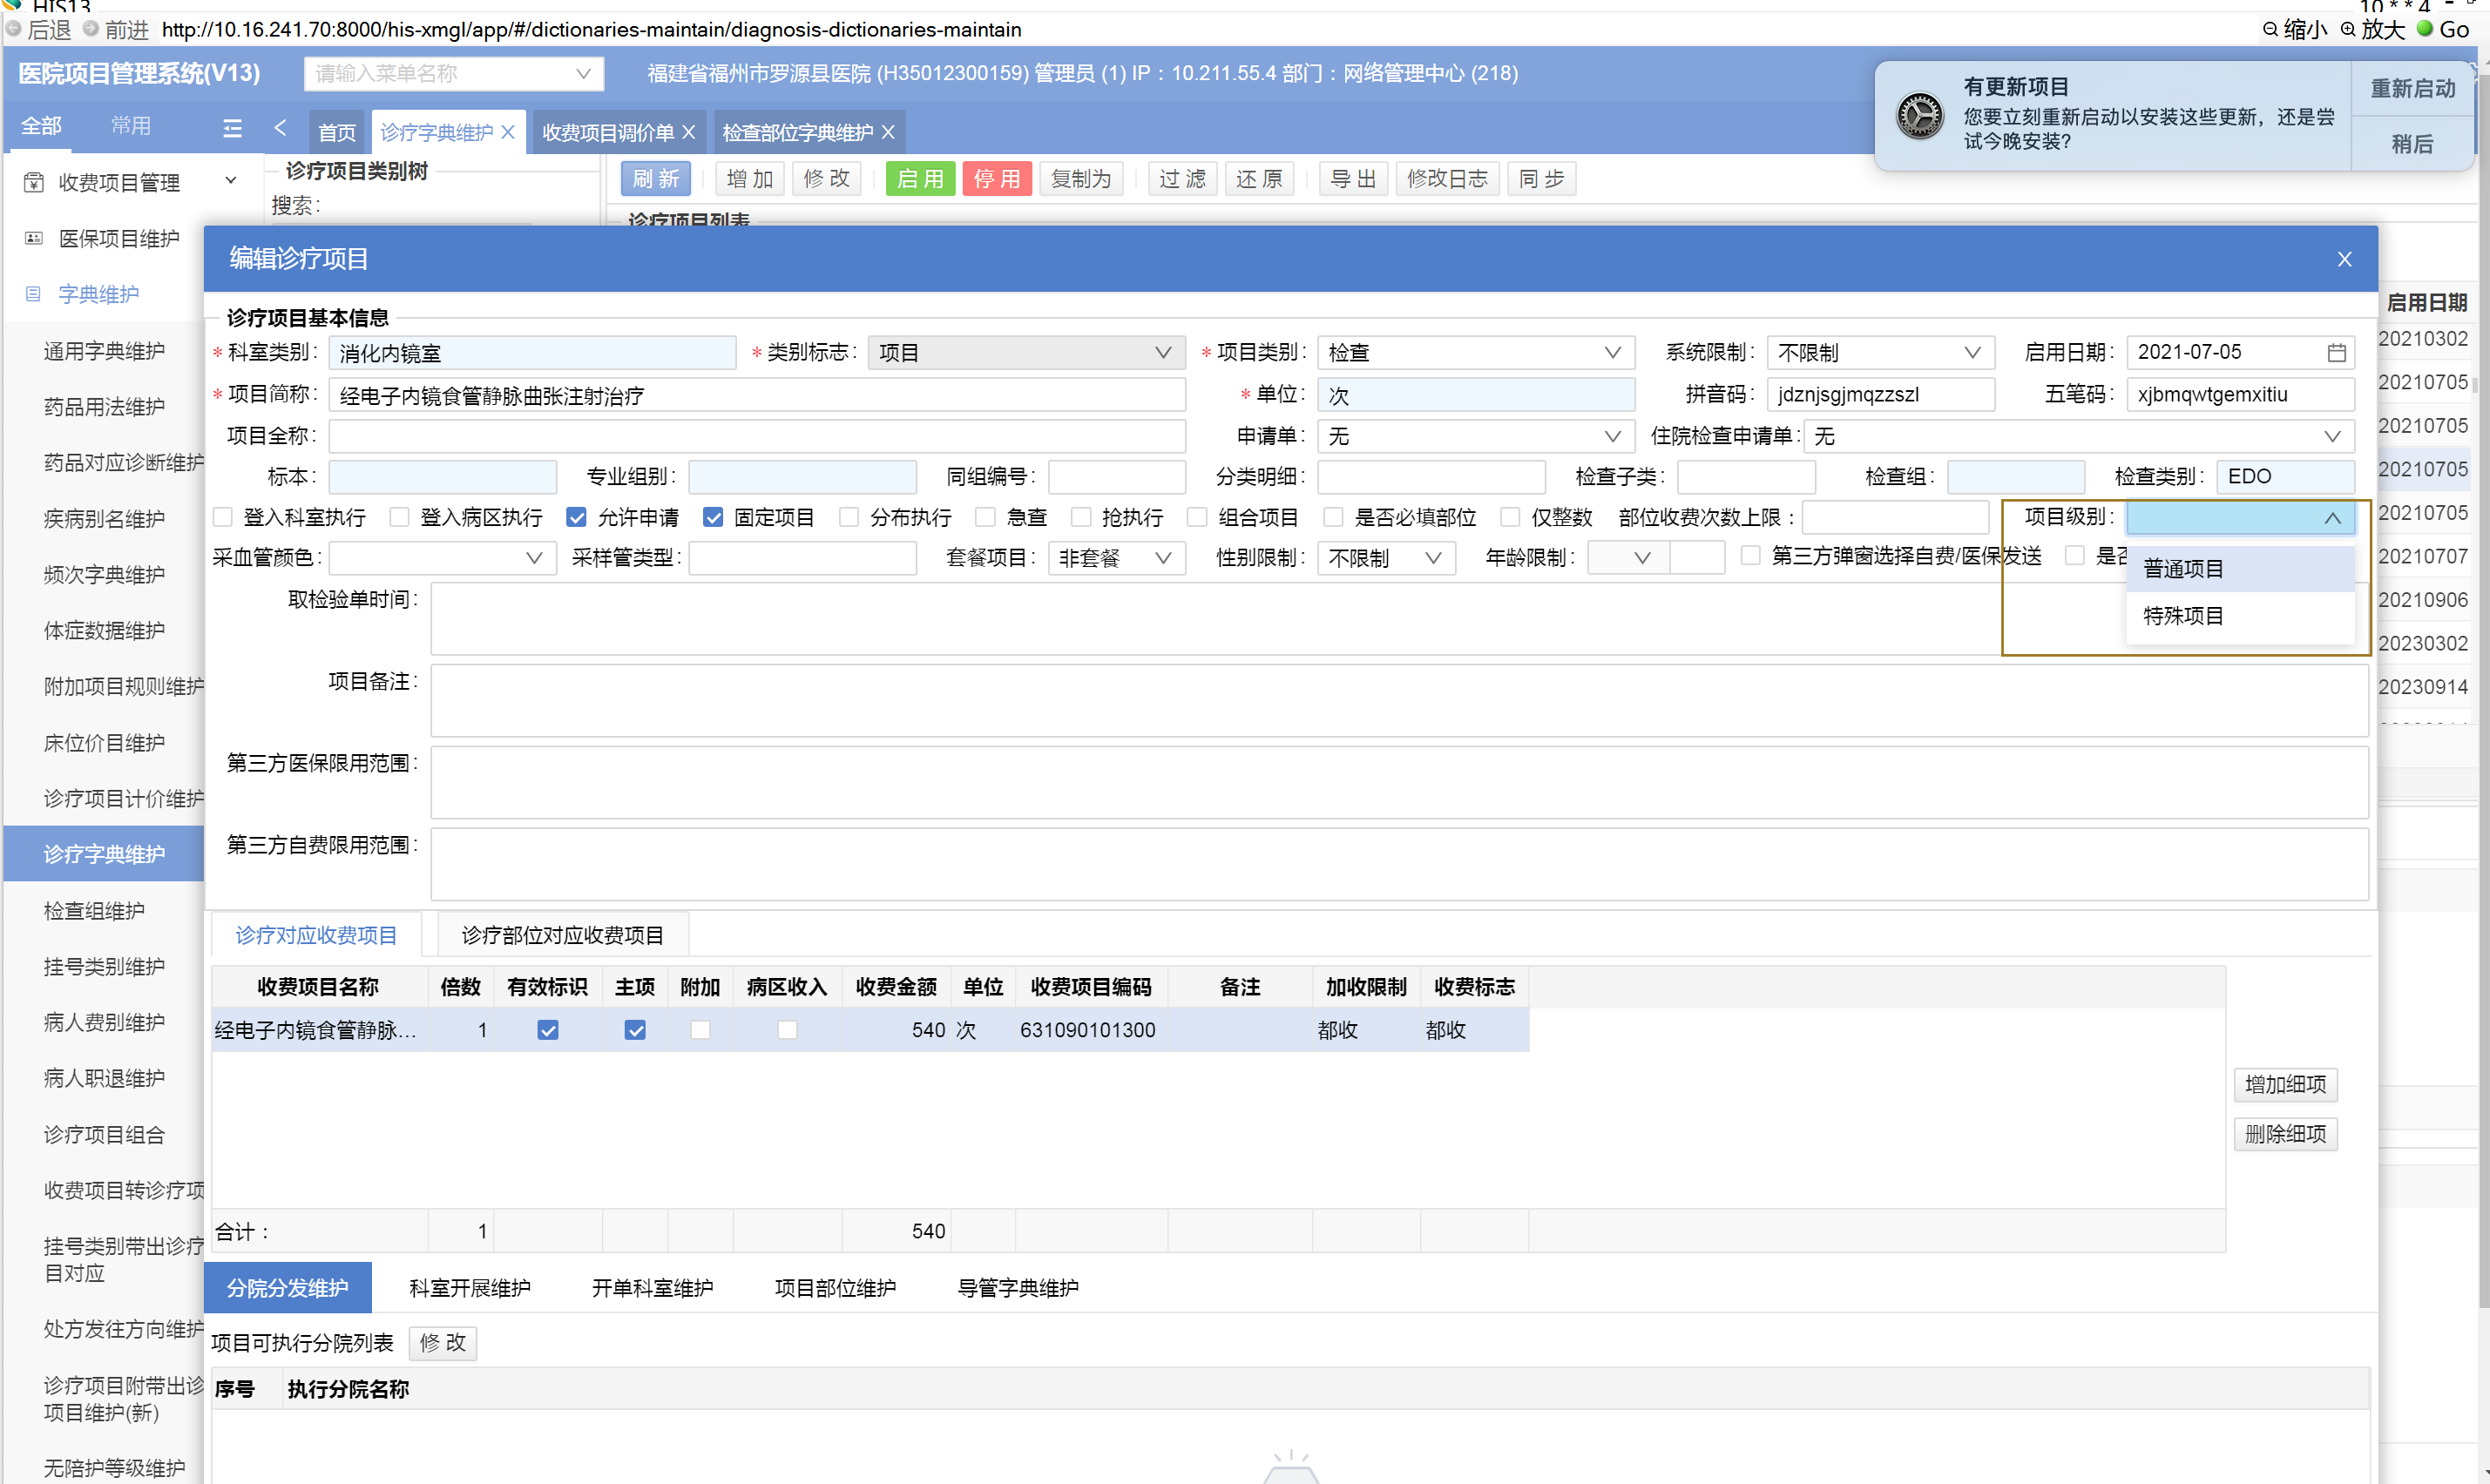Uncheck the 允许申请 checkbox

click(576, 517)
